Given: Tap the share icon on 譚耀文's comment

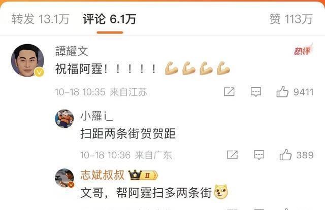Looking at the screenshot, I should point(229,92).
